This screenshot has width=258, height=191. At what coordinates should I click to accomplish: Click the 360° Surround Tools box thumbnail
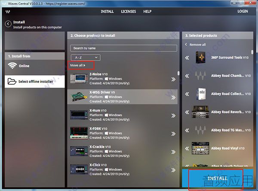pos(201,58)
